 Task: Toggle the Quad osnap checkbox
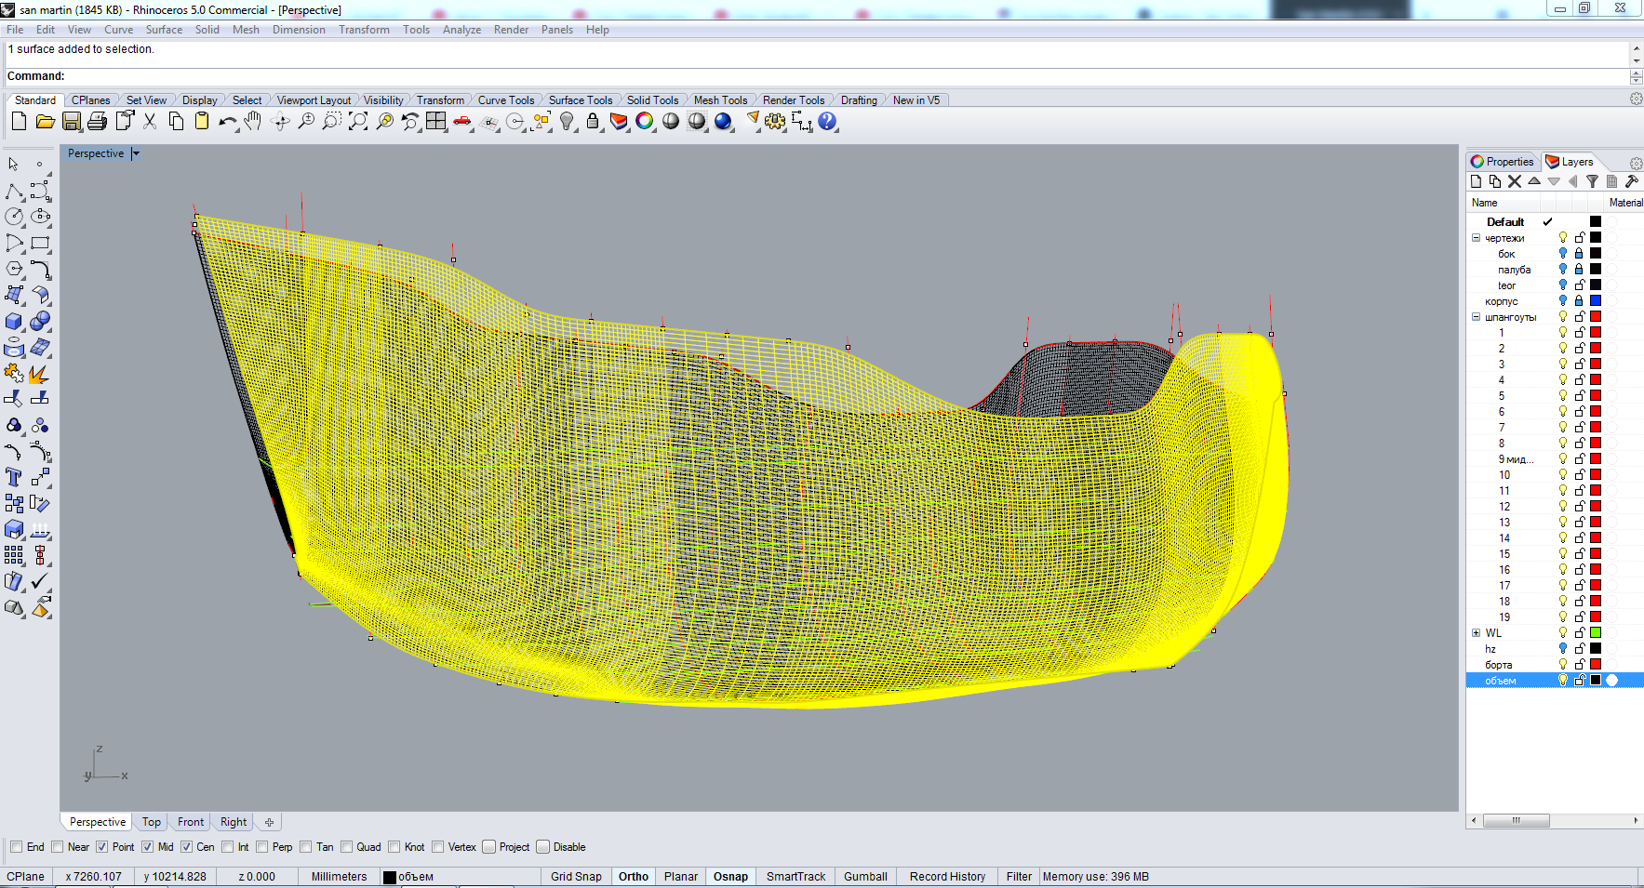pyautogui.click(x=347, y=847)
